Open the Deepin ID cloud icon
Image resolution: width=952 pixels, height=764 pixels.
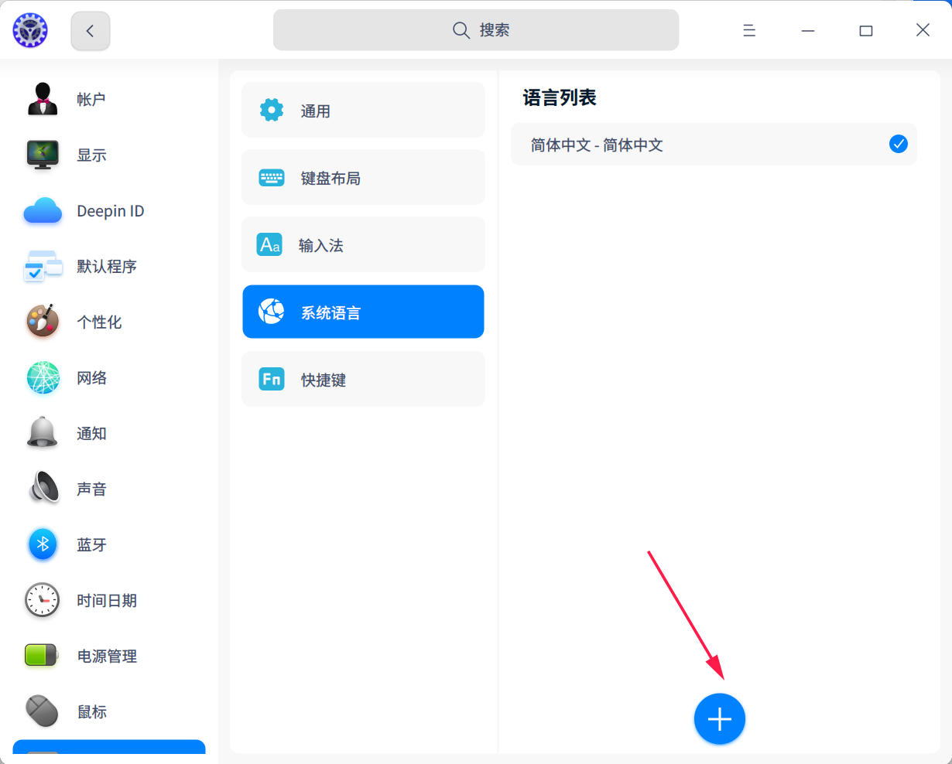(x=43, y=210)
